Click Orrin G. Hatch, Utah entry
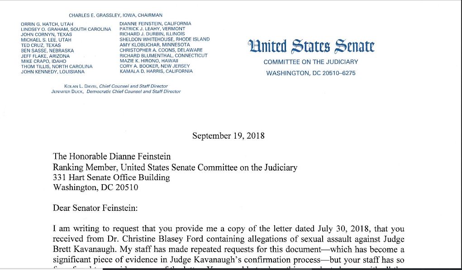Screen dimensions: 462x270 (x=47, y=23)
